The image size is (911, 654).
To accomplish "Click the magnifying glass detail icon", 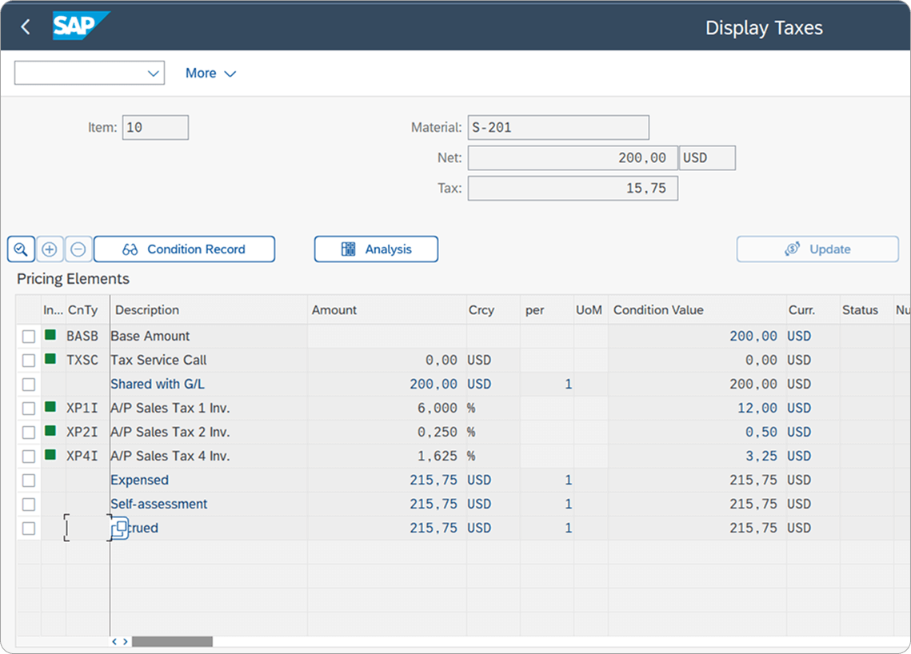I will pos(21,249).
